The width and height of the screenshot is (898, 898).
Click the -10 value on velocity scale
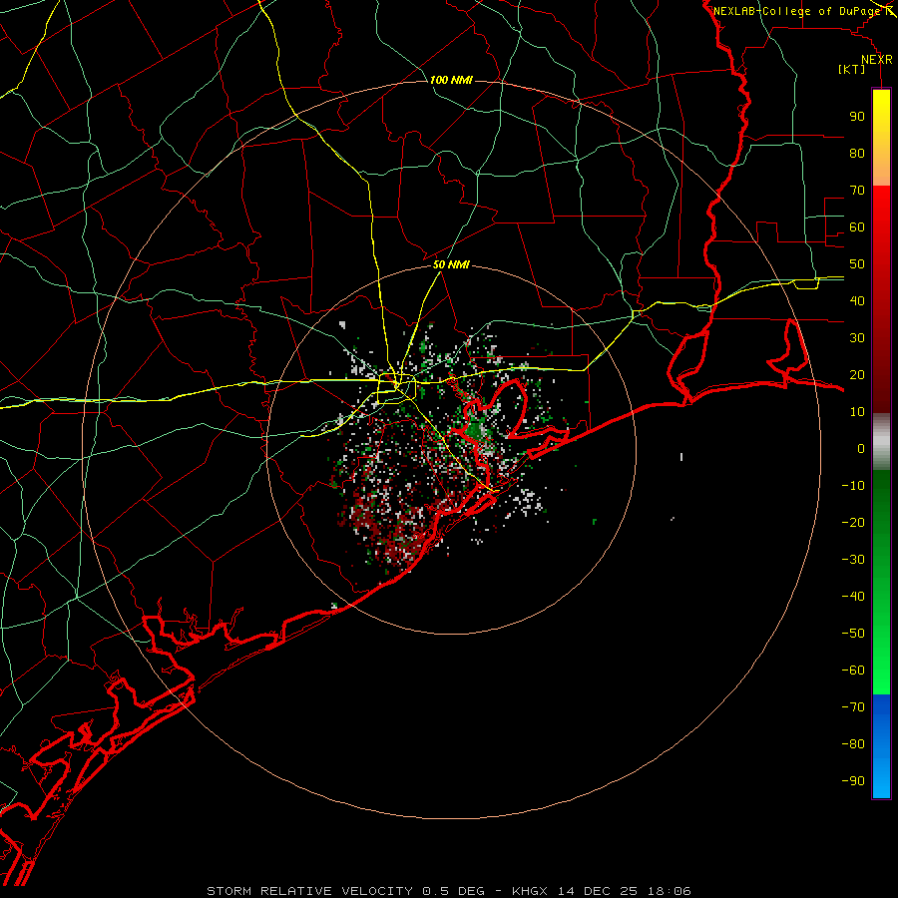click(x=853, y=486)
